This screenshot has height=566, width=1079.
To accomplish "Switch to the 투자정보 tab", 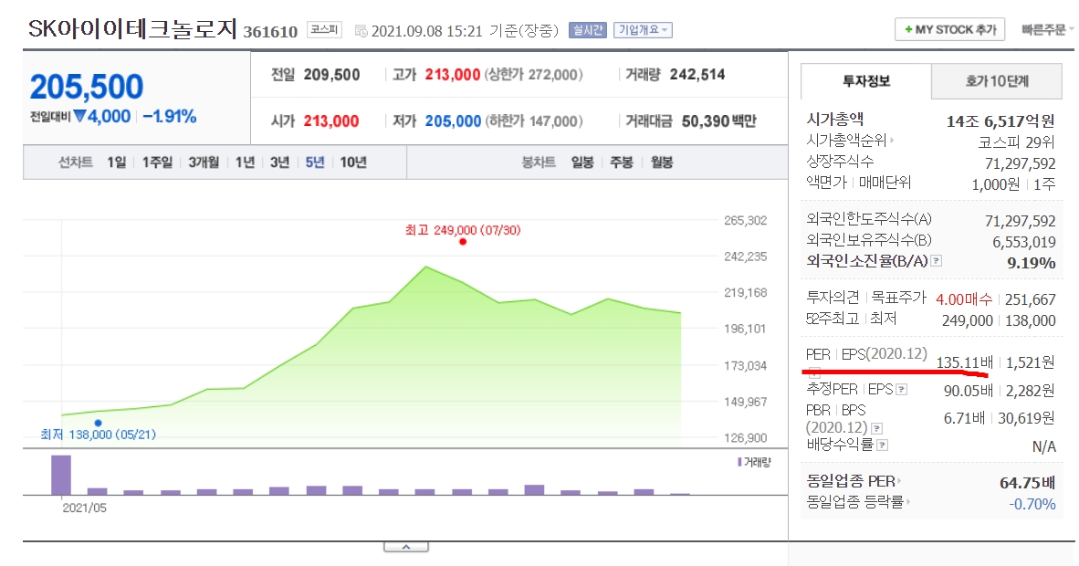I will 866,81.
